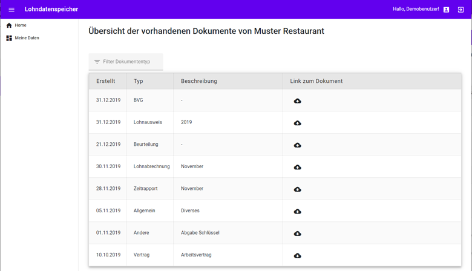Download the BVG document from 31.12.2019

297,101
